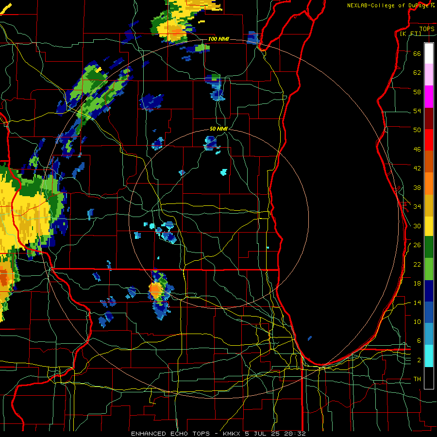437x437 pixels.
Task: Click the orange storm core south of the state line
Action: (x=155, y=290)
